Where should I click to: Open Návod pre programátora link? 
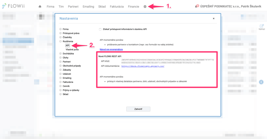point(111,50)
